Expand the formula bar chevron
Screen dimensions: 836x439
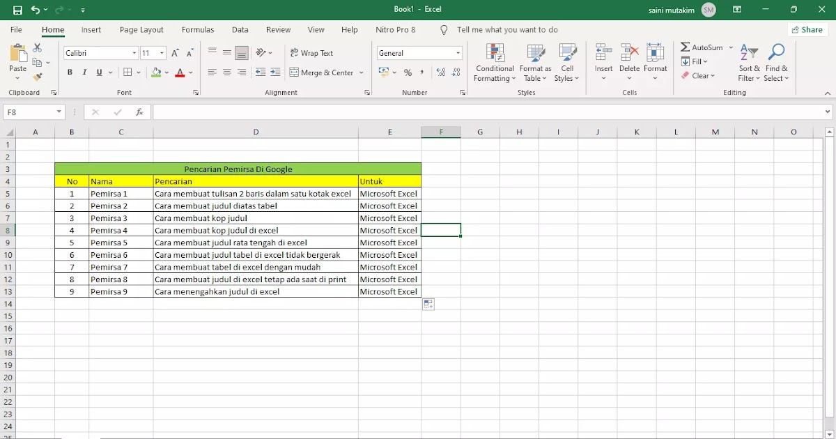(828, 112)
